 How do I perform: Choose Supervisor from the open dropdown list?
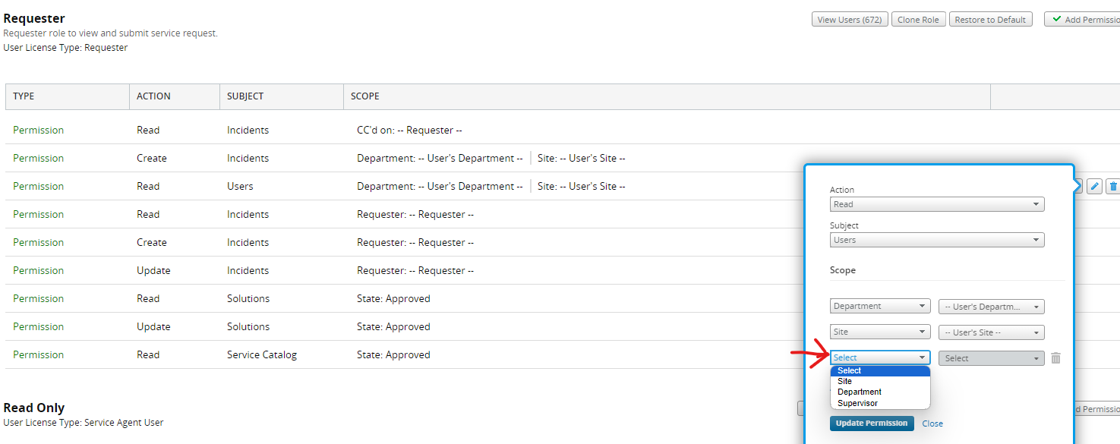857,403
